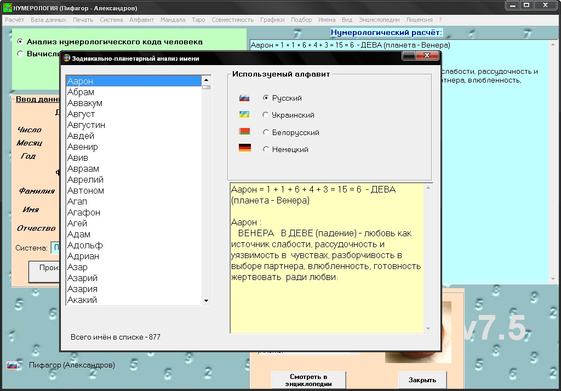Close the Зодиакально-планетарный анализ имени dialog

tap(427, 55)
